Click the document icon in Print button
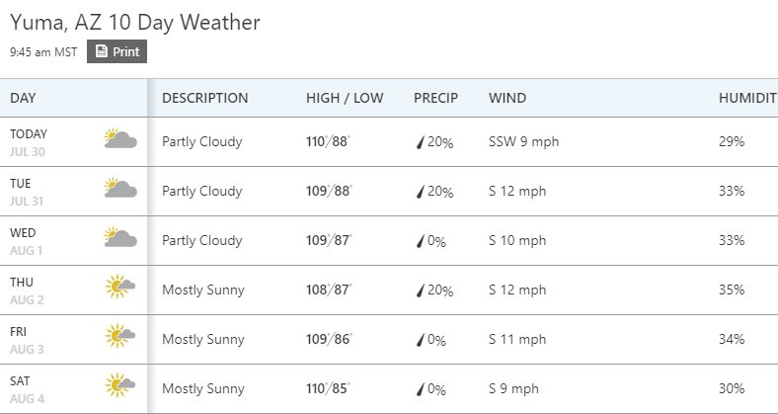Viewport: 778px width, 414px height. (x=102, y=51)
